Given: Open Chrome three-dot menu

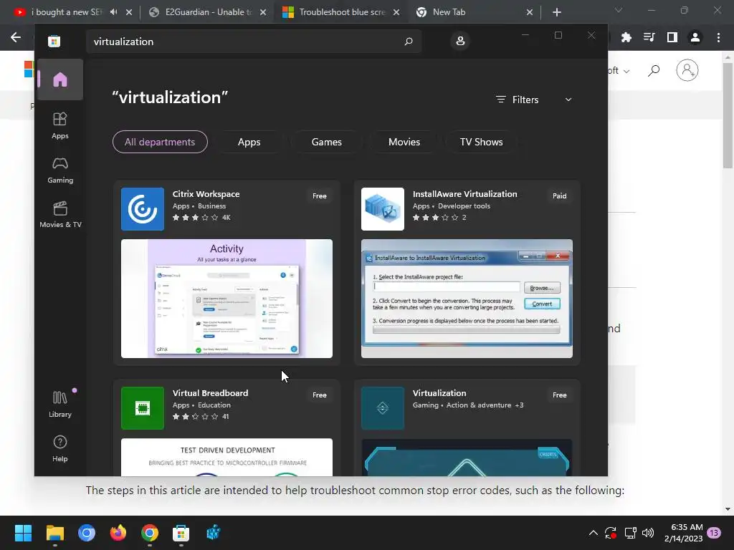Looking at the screenshot, I should [x=718, y=37].
